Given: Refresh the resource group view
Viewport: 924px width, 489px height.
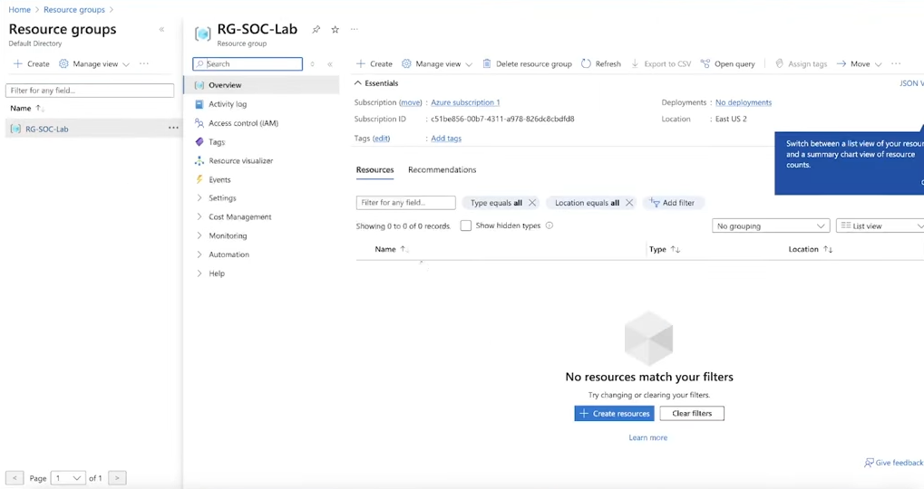Looking at the screenshot, I should pyautogui.click(x=601, y=63).
